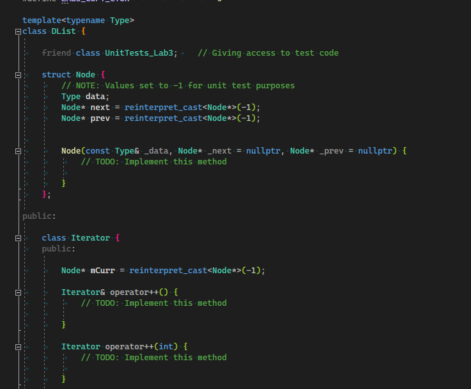471x389 pixels.
Task: Click '_prev' constructor parameter
Action: click(331, 151)
